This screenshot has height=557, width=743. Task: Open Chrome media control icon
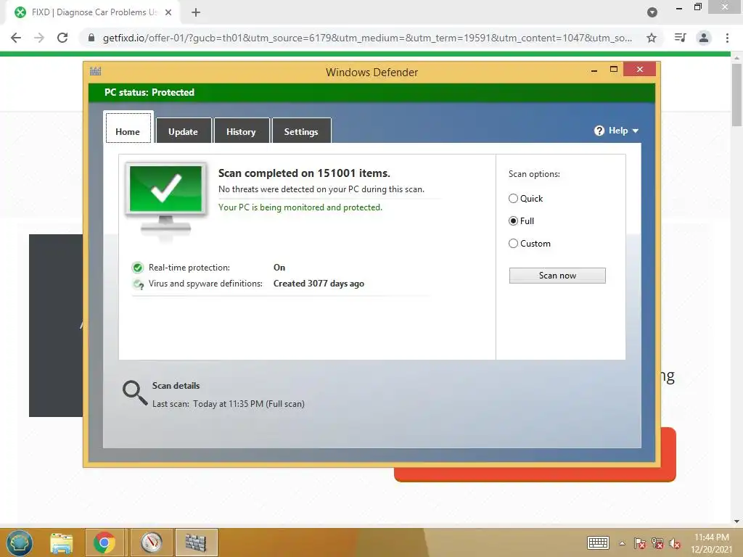point(681,38)
